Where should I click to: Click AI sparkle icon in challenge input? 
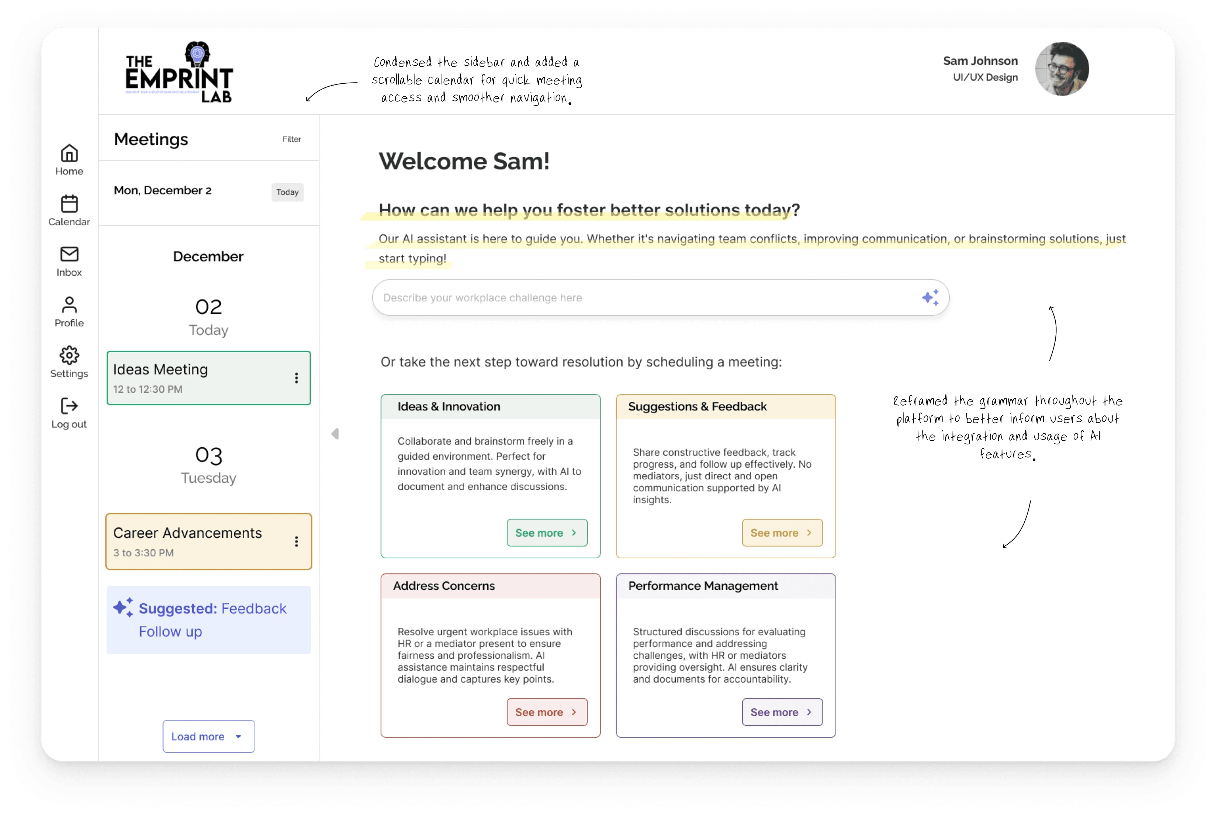coord(930,298)
